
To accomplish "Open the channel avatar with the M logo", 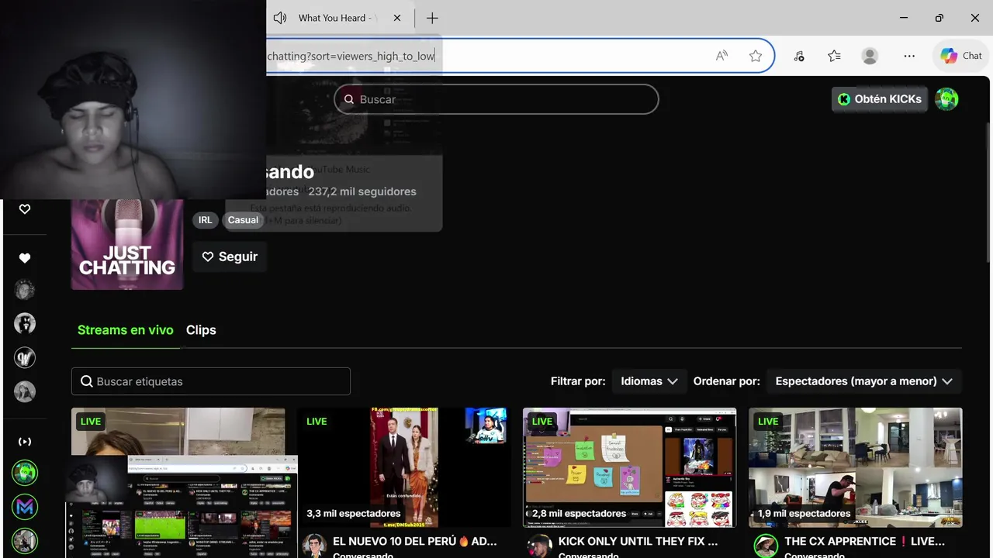I will [x=25, y=507].
